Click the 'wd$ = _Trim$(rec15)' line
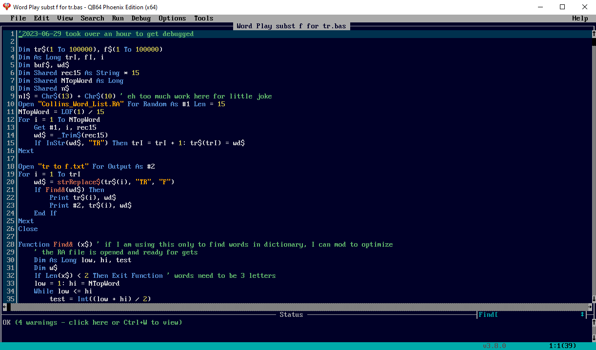 pyautogui.click(x=71, y=136)
